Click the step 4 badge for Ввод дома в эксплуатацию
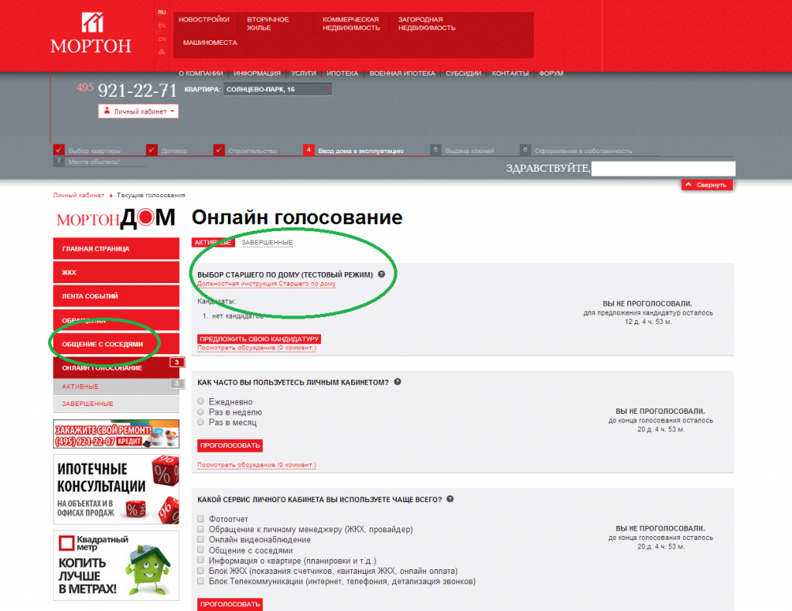The height and width of the screenshot is (611, 792). click(309, 150)
